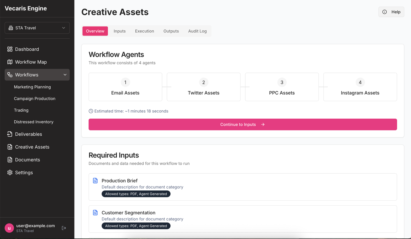Open Settings with the gear icon
Viewport: 411px width, 239px height.
pyautogui.click(x=10, y=172)
